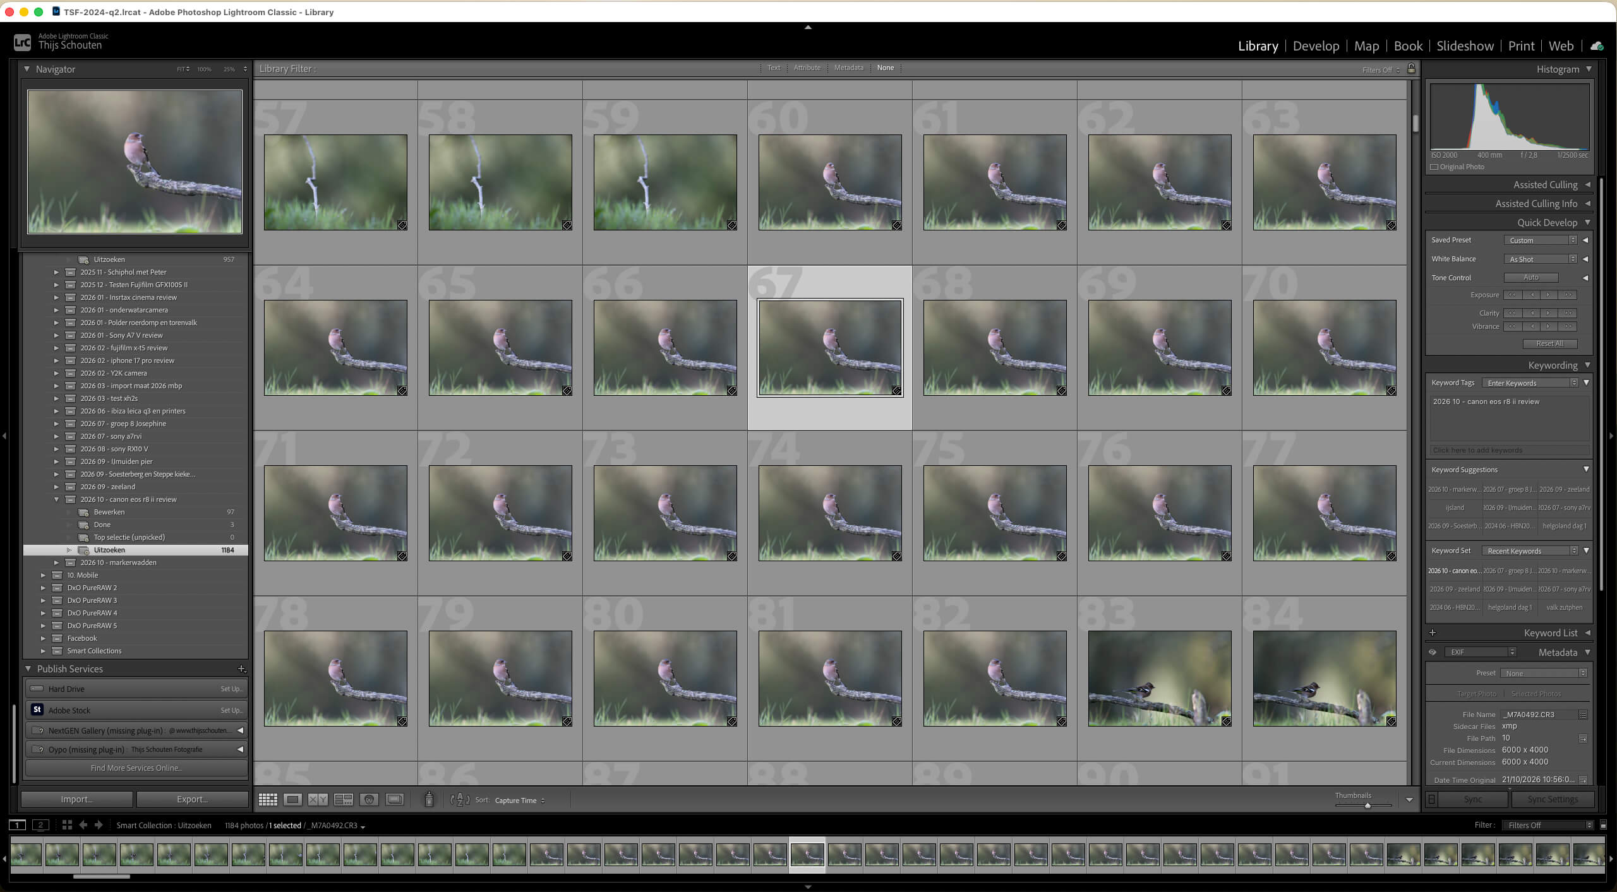Switch to Grid view in toolbar
The image size is (1617, 892).
pos(268,800)
